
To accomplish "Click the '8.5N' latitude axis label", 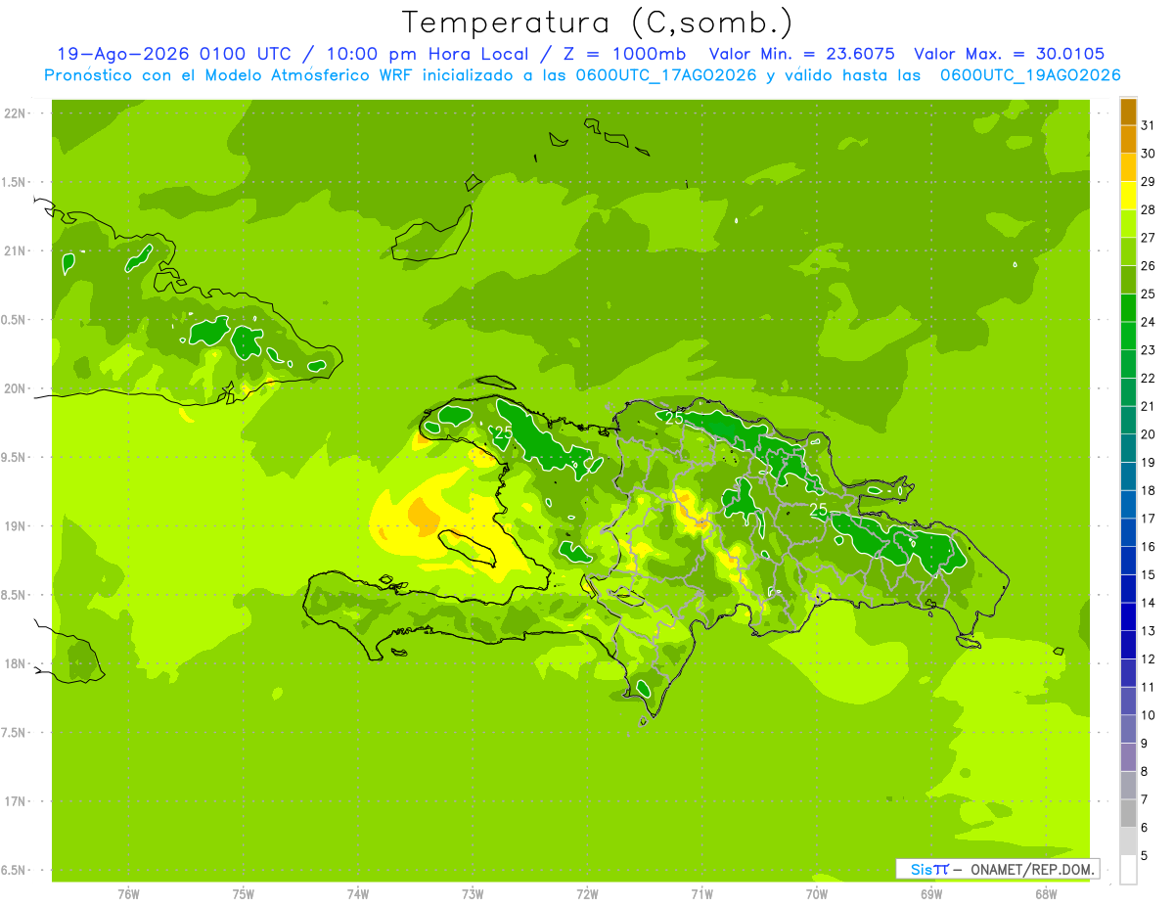I will [x=15, y=596].
